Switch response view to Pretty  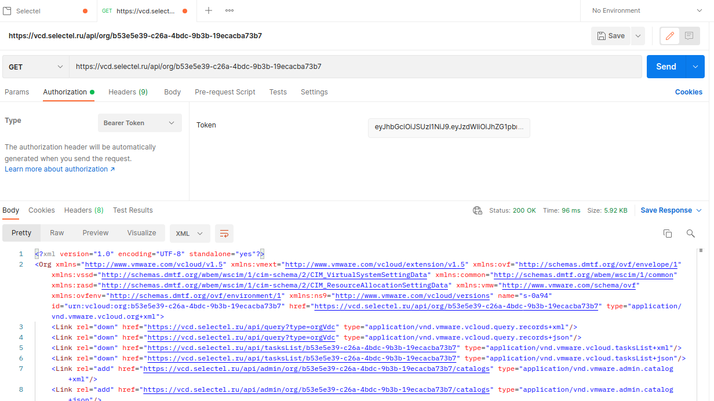tap(21, 233)
